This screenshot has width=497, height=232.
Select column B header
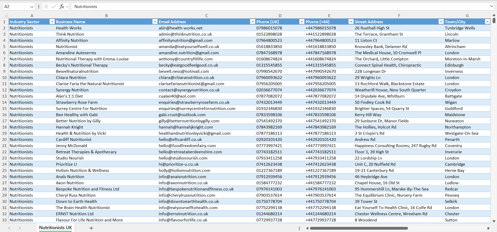tap(106, 16)
